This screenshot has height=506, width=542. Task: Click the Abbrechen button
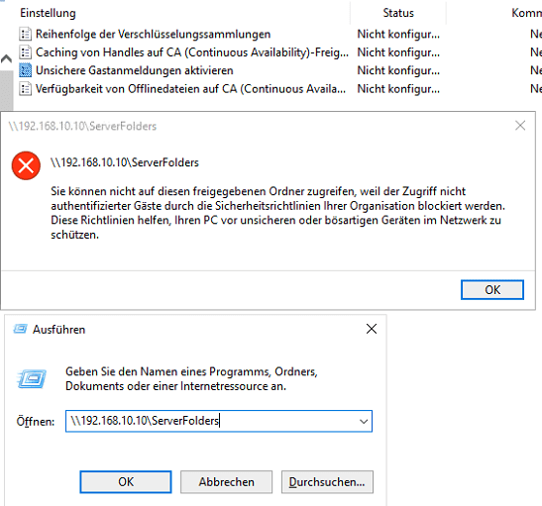[x=226, y=482]
